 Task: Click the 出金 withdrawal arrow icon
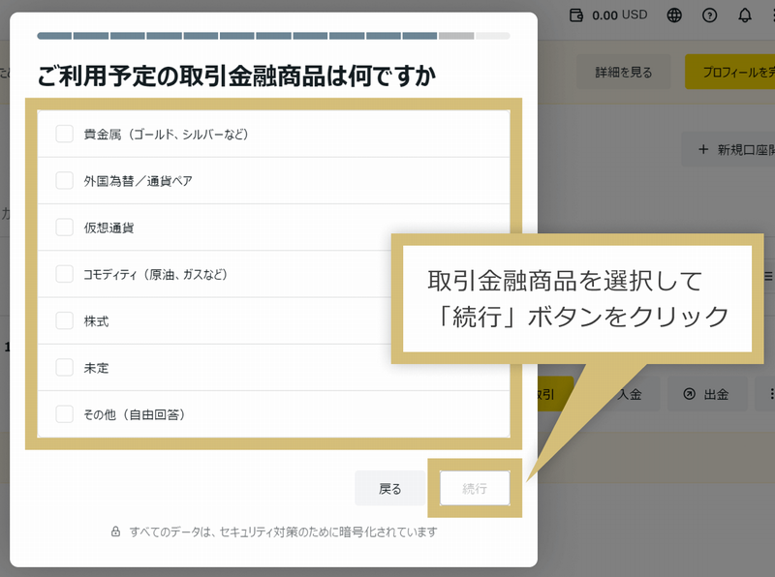[689, 394]
